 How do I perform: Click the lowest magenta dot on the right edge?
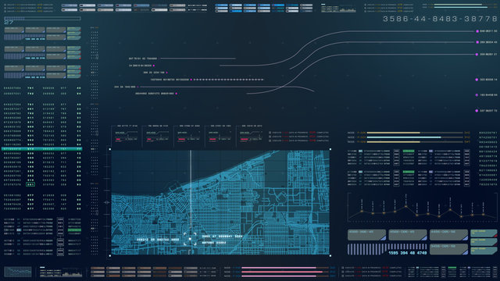click(x=477, y=111)
